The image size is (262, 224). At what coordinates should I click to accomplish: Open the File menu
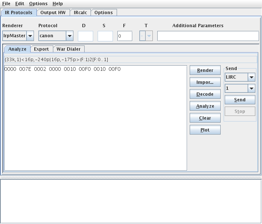click(x=6, y=3)
